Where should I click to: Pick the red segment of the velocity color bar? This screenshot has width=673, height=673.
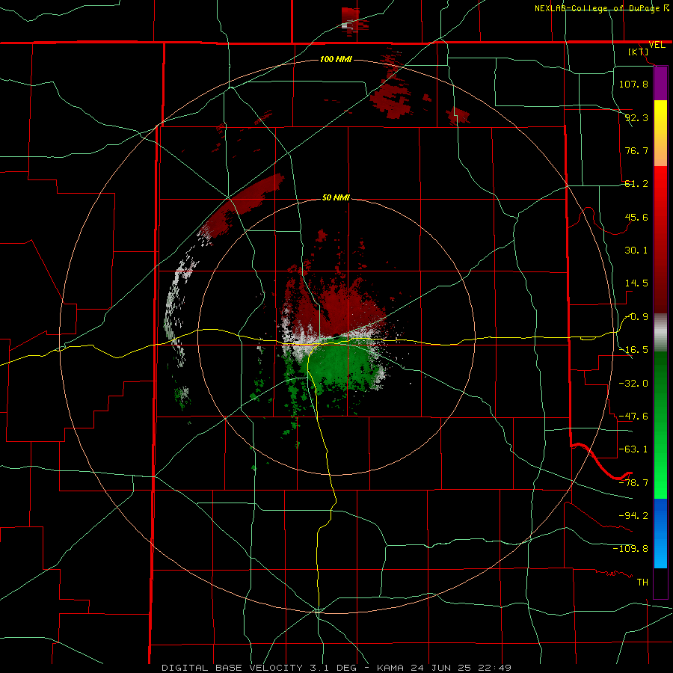tap(660, 239)
